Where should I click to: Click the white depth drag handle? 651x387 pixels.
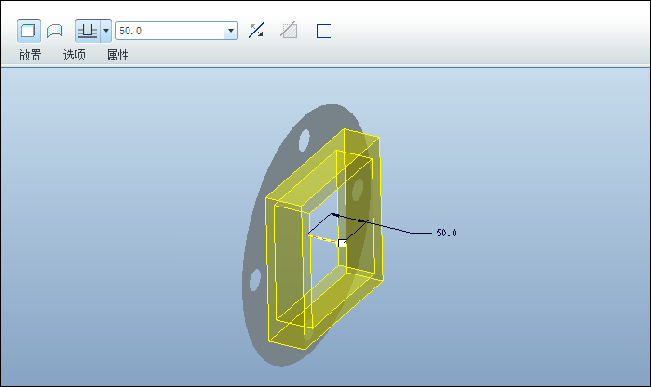(x=342, y=244)
